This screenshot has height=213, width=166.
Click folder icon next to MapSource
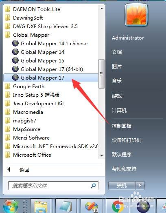click(x=8, y=129)
